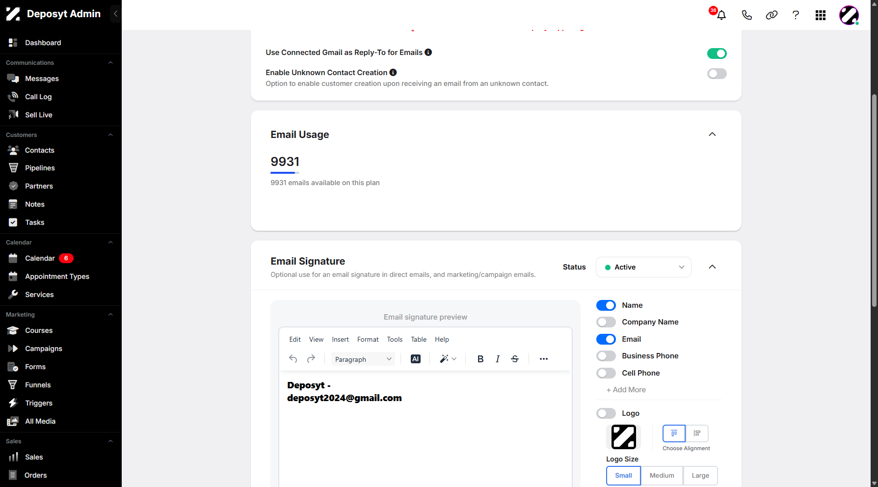Image resolution: width=878 pixels, height=487 pixels.
Task: Open the magic wand tool dropdown
Action: point(448,359)
